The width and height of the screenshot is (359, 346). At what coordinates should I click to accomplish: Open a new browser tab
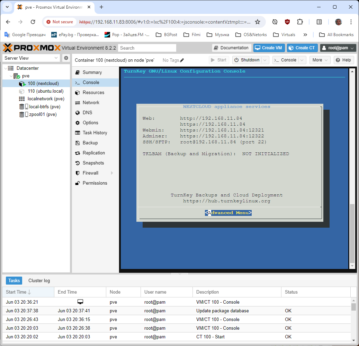tap(101, 7)
